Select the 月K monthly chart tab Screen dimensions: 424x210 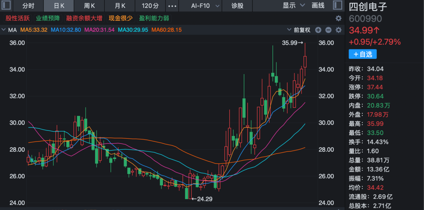pos(120,6)
